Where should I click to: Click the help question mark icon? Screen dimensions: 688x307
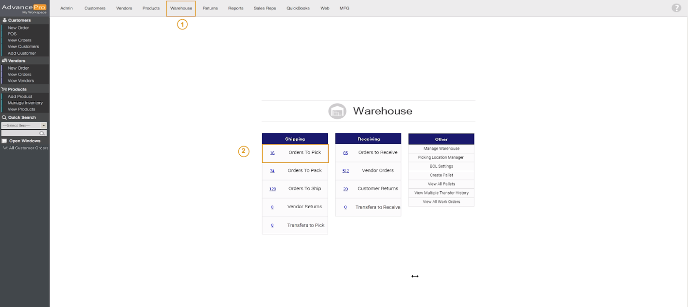[676, 8]
